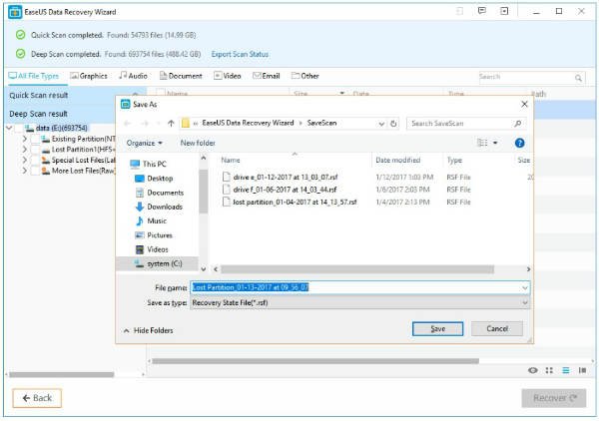The width and height of the screenshot is (599, 421).
Task: Open the address bar path dropdown
Action: pos(381,124)
